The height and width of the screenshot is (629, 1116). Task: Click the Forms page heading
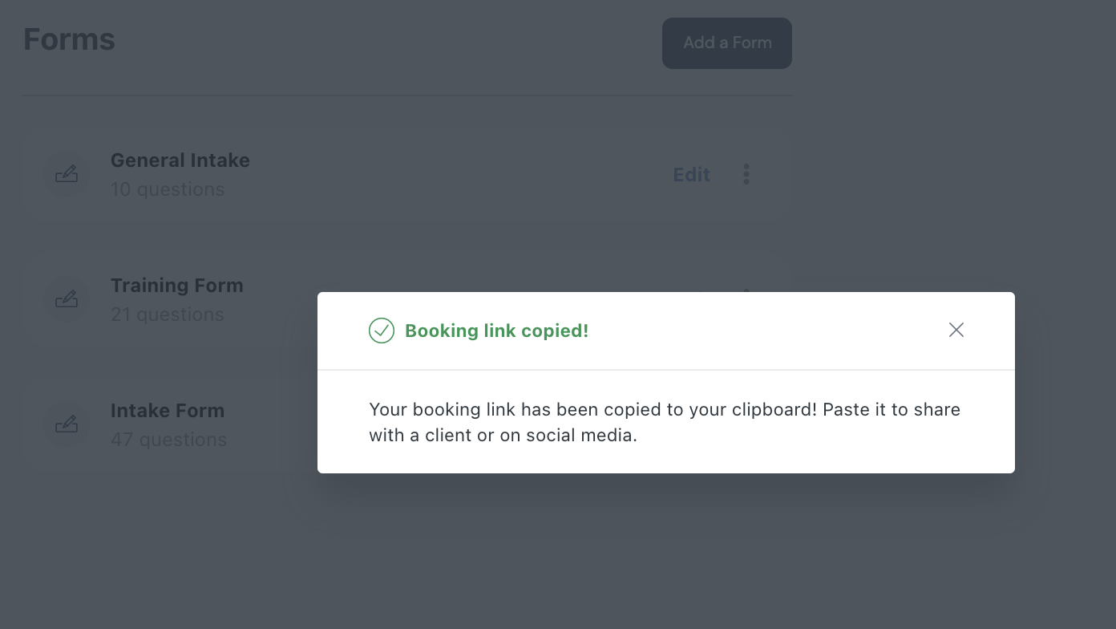69,39
